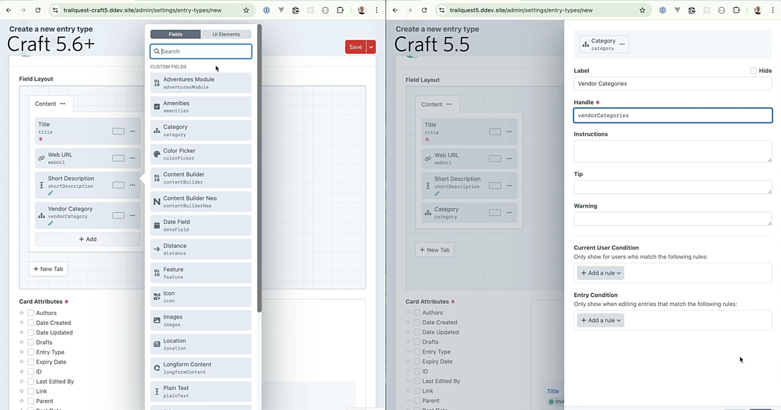Viewport: 781px width, 410px height.
Task: Click the Handle input field
Action: click(x=672, y=115)
